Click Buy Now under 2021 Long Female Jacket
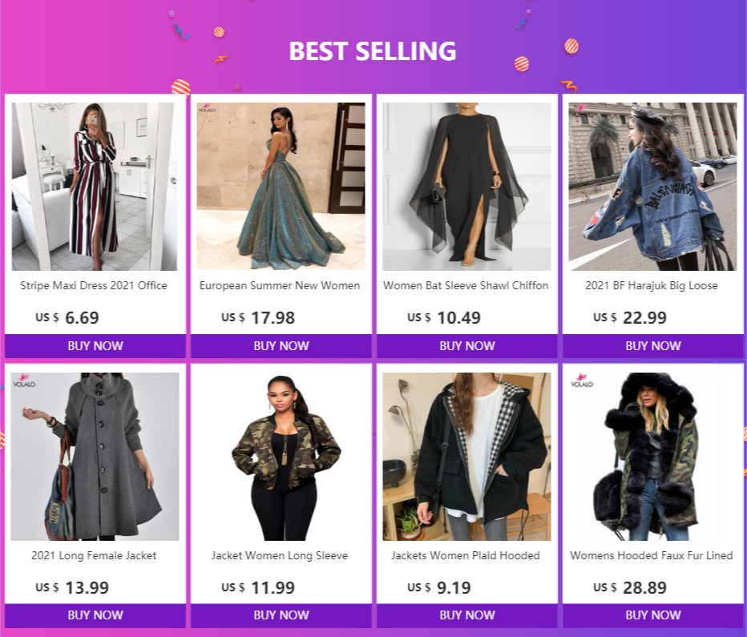The height and width of the screenshot is (637, 747). (95, 615)
